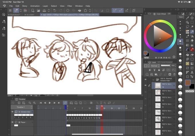Image resolution: width=195 pixels, height=136 pixels.
Task: Adjust the brush size 10.0 stepper
Action: pyautogui.click(x=183, y=17)
